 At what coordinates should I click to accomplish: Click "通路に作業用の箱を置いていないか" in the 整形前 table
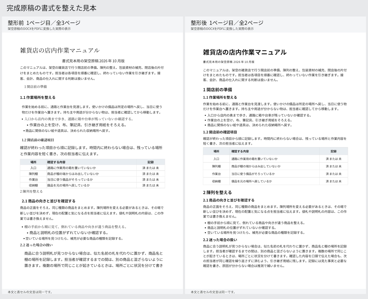tap(71, 168)
